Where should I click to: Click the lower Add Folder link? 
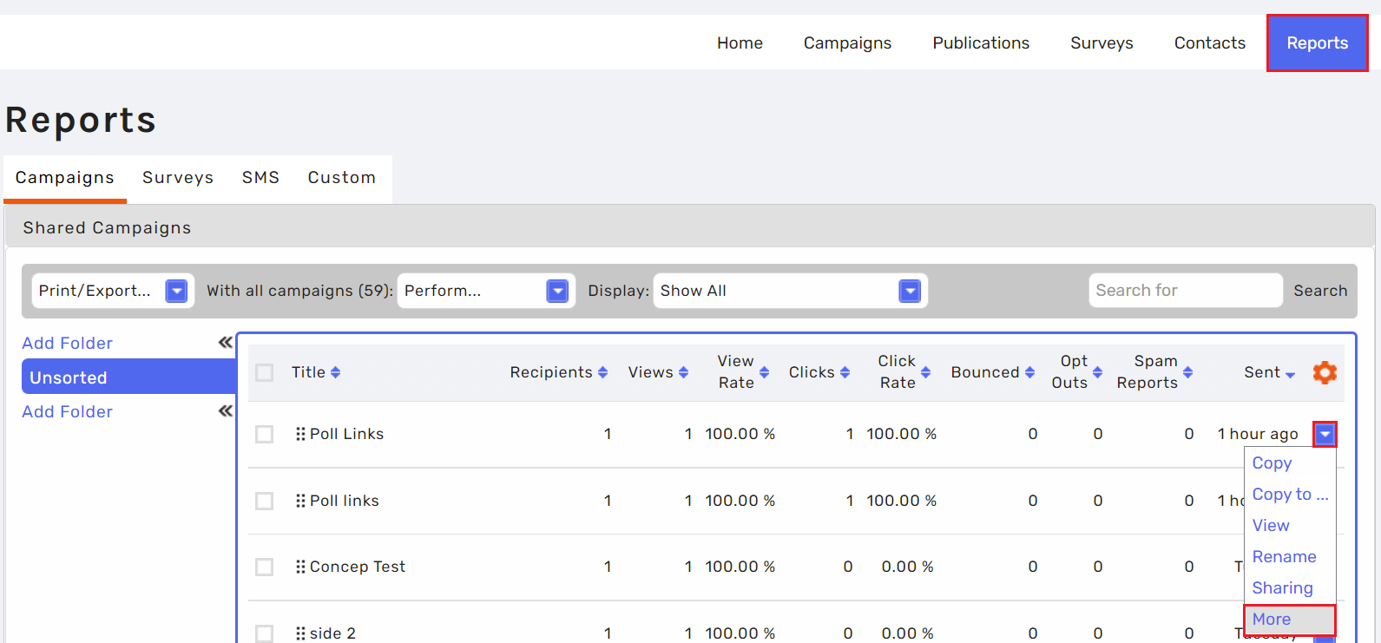67,411
